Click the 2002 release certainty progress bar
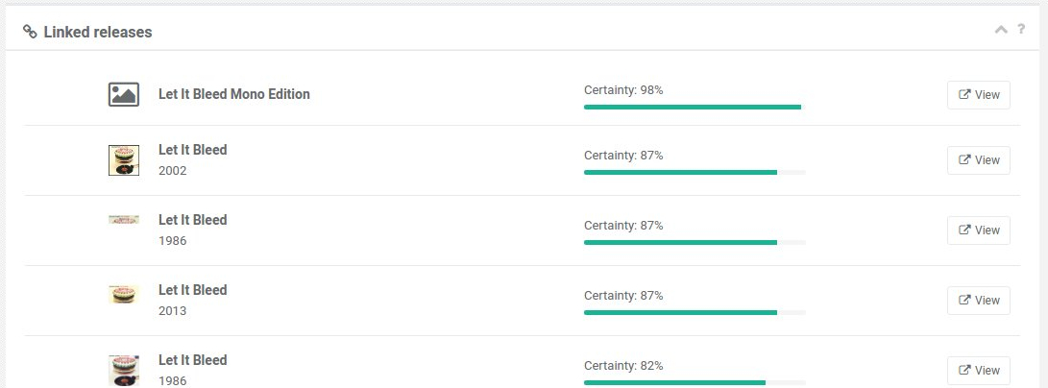1048x388 pixels. [695, 172]
